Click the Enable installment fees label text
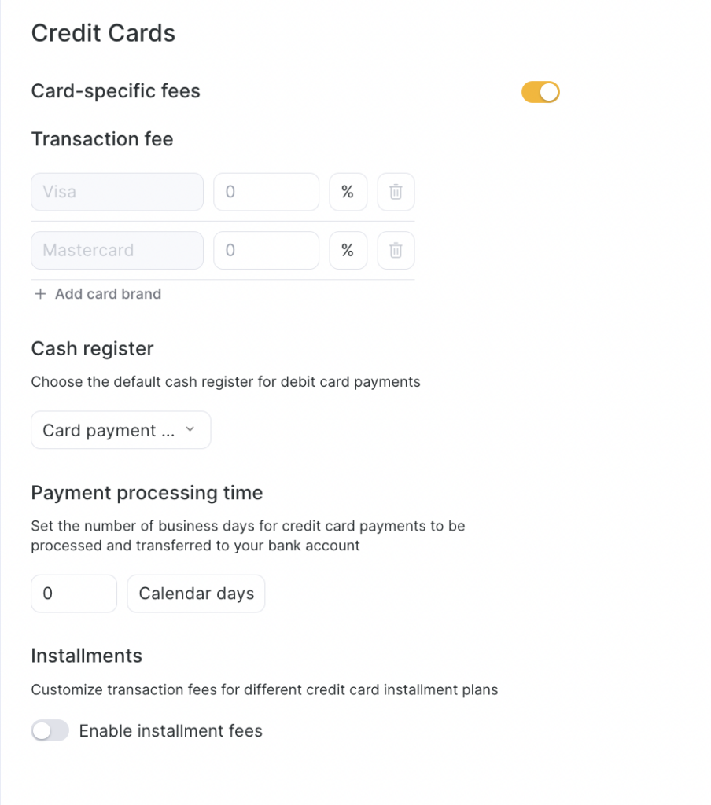 pyautogui.click(x=171, y=731)
